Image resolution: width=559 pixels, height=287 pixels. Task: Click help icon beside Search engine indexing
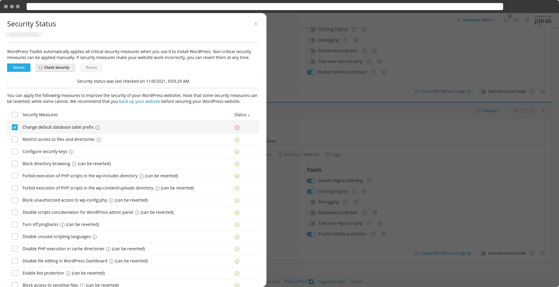tap(369, 181)
